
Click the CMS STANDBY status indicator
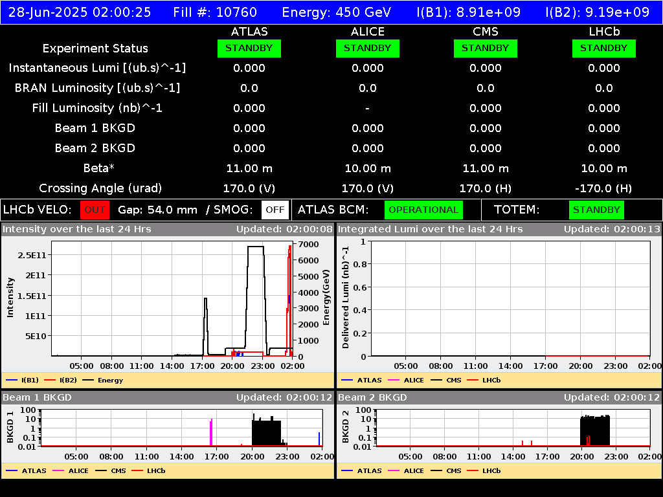coord(486,49)
